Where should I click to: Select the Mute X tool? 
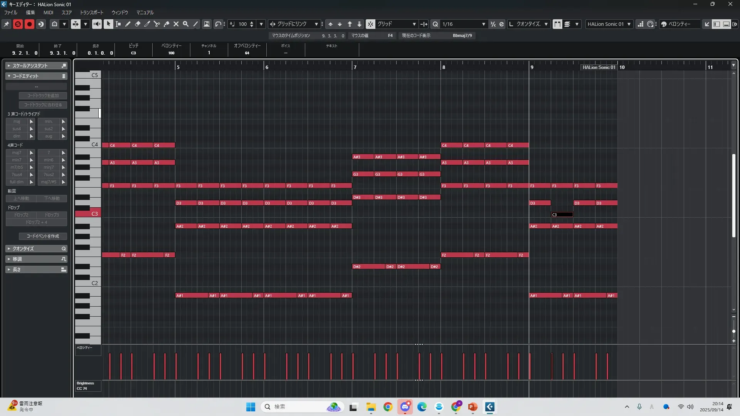(176, 24)
